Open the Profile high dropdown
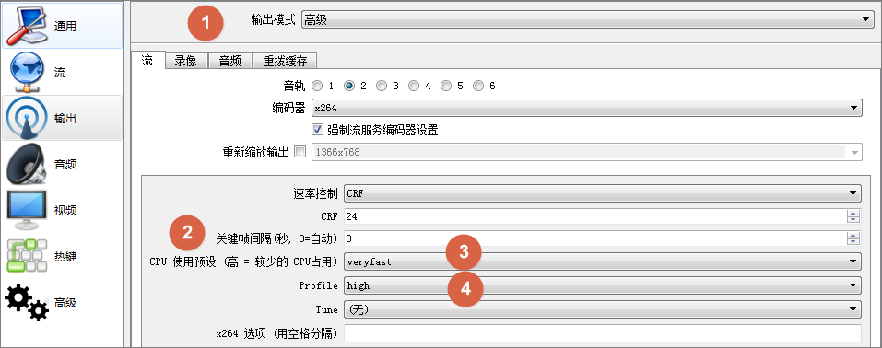Image resolution: width=882 pixels, height=348 pixels. click(x=603, y=285)
